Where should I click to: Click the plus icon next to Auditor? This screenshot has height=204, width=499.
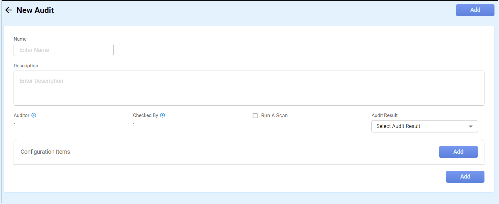(x=34, y=115)
